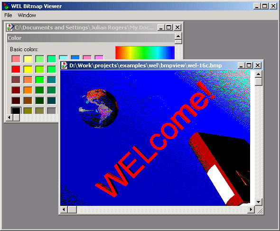Activate the wel-16c.bmp window title bar
This screenshot has width=280, height=231.
click(x=145, y=65)
